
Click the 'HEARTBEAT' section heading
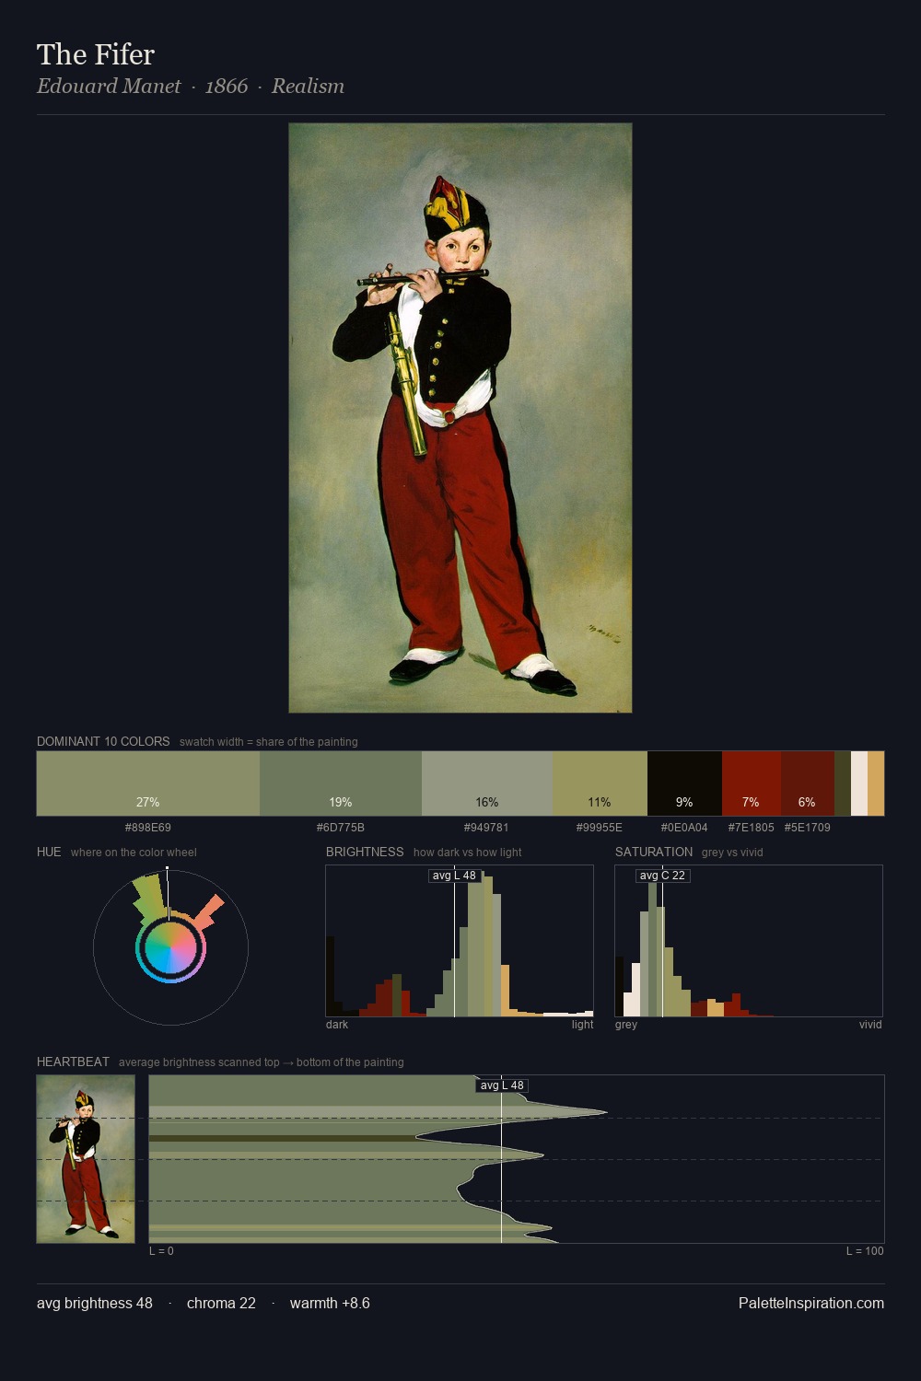pos(73,1062)
